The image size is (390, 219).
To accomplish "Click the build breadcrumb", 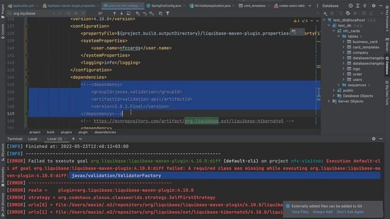I will pyautogui.click(x=51, y=133).
